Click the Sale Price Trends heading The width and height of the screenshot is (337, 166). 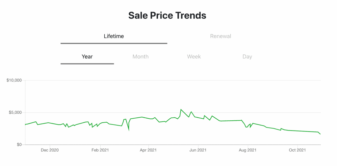pyautogui.click(x=167, y=15)
